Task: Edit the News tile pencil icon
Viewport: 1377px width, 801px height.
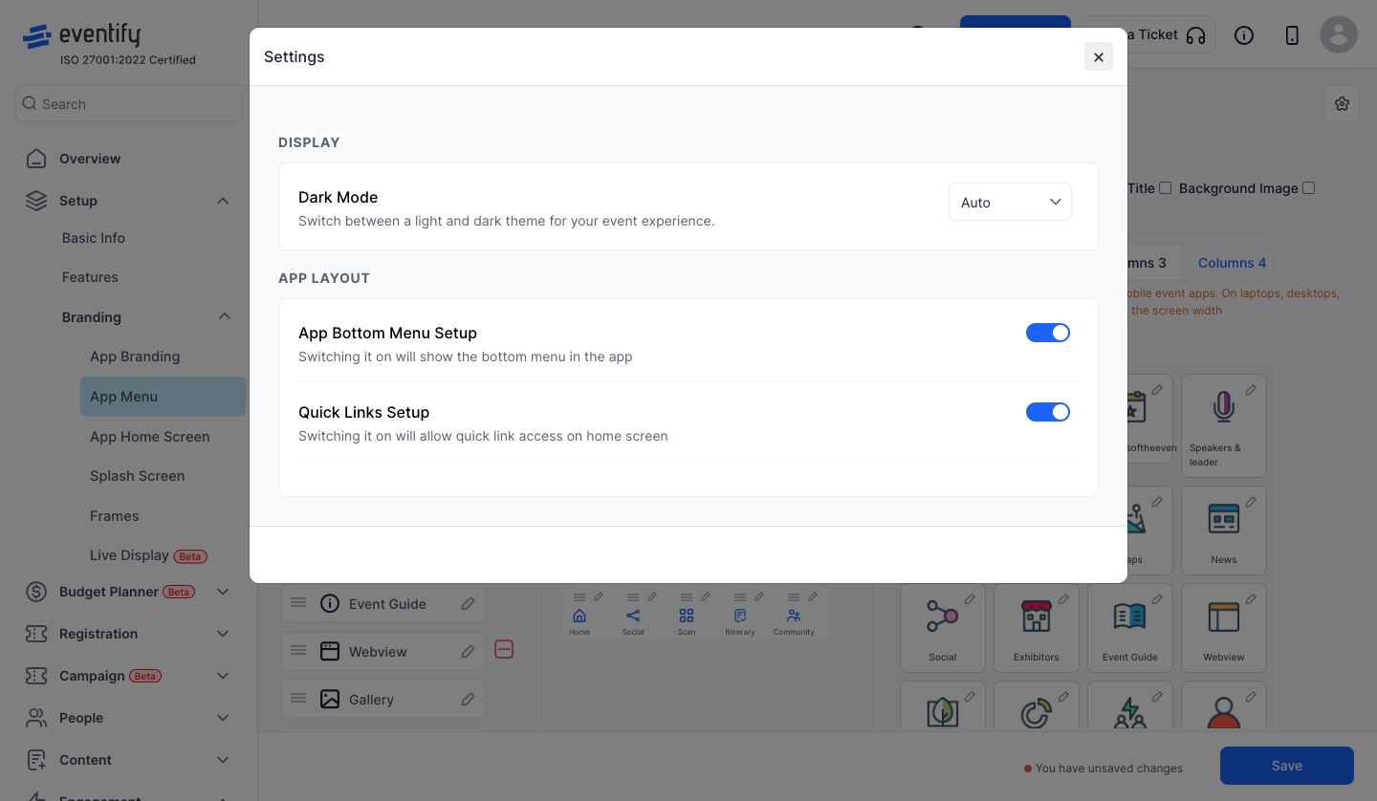Action: (x=1251, y=502)
